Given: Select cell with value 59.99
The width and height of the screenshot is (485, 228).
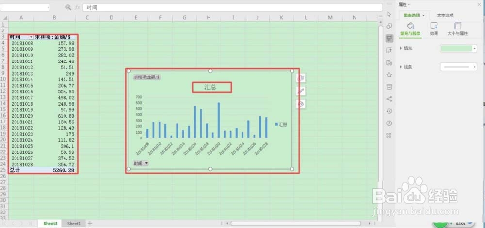Looking at the screenshot, I should pyautogui.click(x=54, y=152).
